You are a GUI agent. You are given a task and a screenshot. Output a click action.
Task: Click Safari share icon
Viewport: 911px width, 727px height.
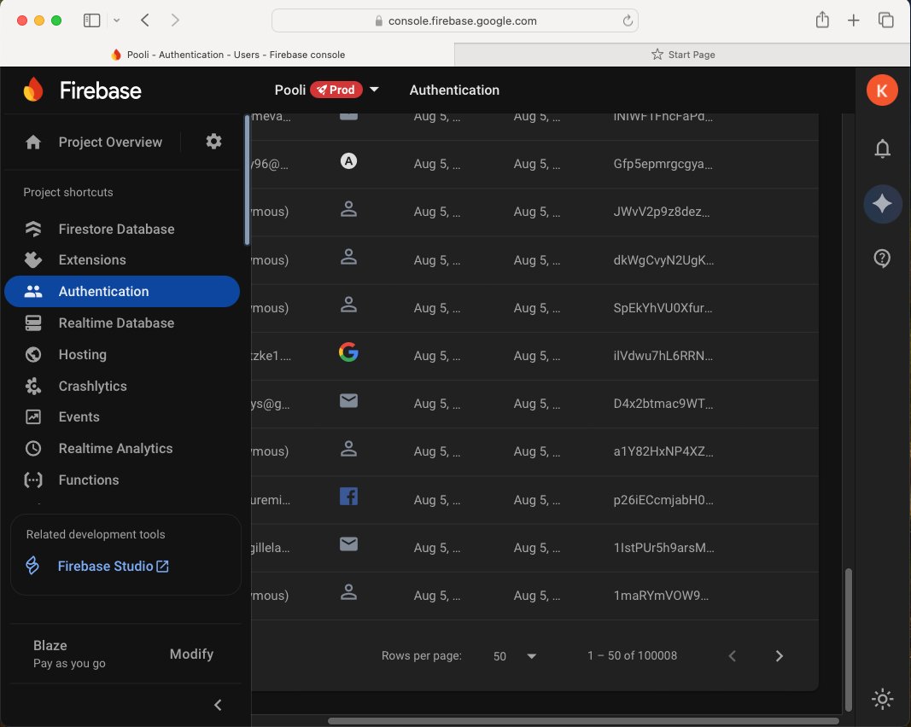click(x=822, y=20)
